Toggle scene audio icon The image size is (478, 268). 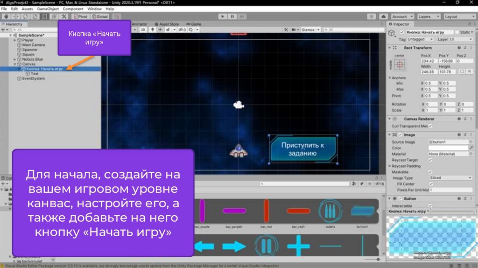click(x=160, y=29)
